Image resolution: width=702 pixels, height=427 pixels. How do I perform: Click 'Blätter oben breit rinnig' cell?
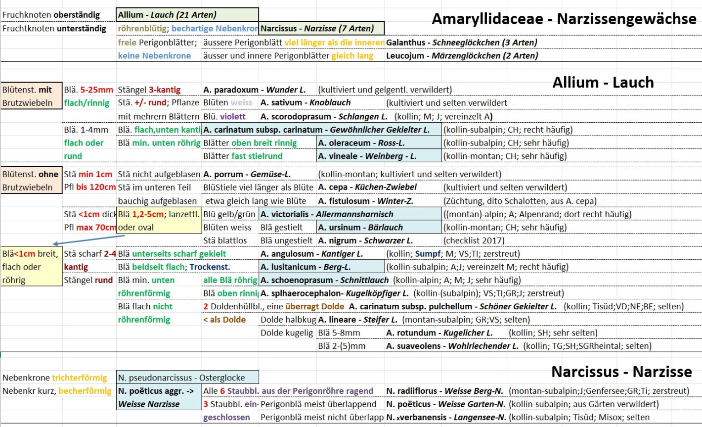250,142
